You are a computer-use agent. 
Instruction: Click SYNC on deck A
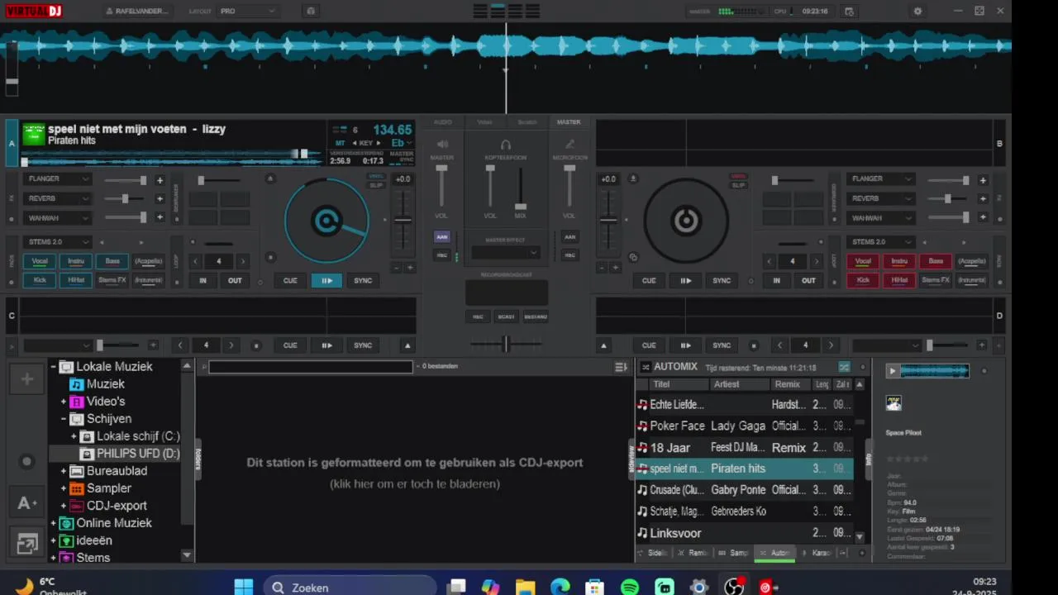coord(363,280)
